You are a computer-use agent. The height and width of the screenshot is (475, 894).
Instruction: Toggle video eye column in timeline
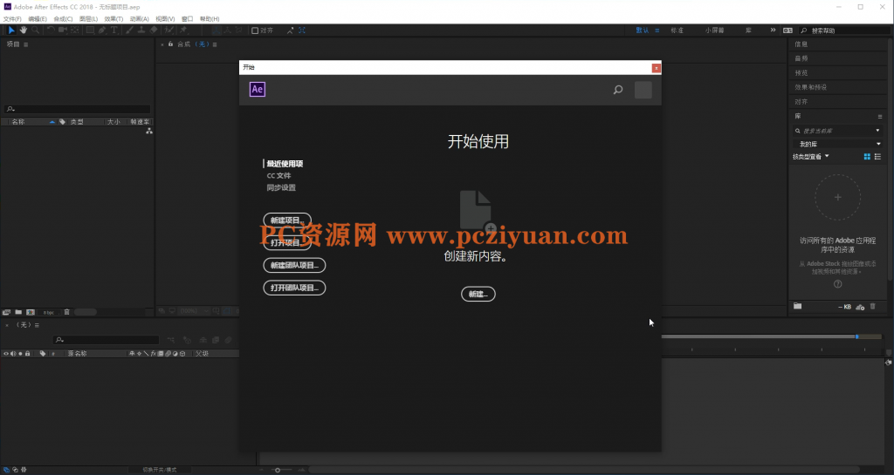[x=6, y=353]
